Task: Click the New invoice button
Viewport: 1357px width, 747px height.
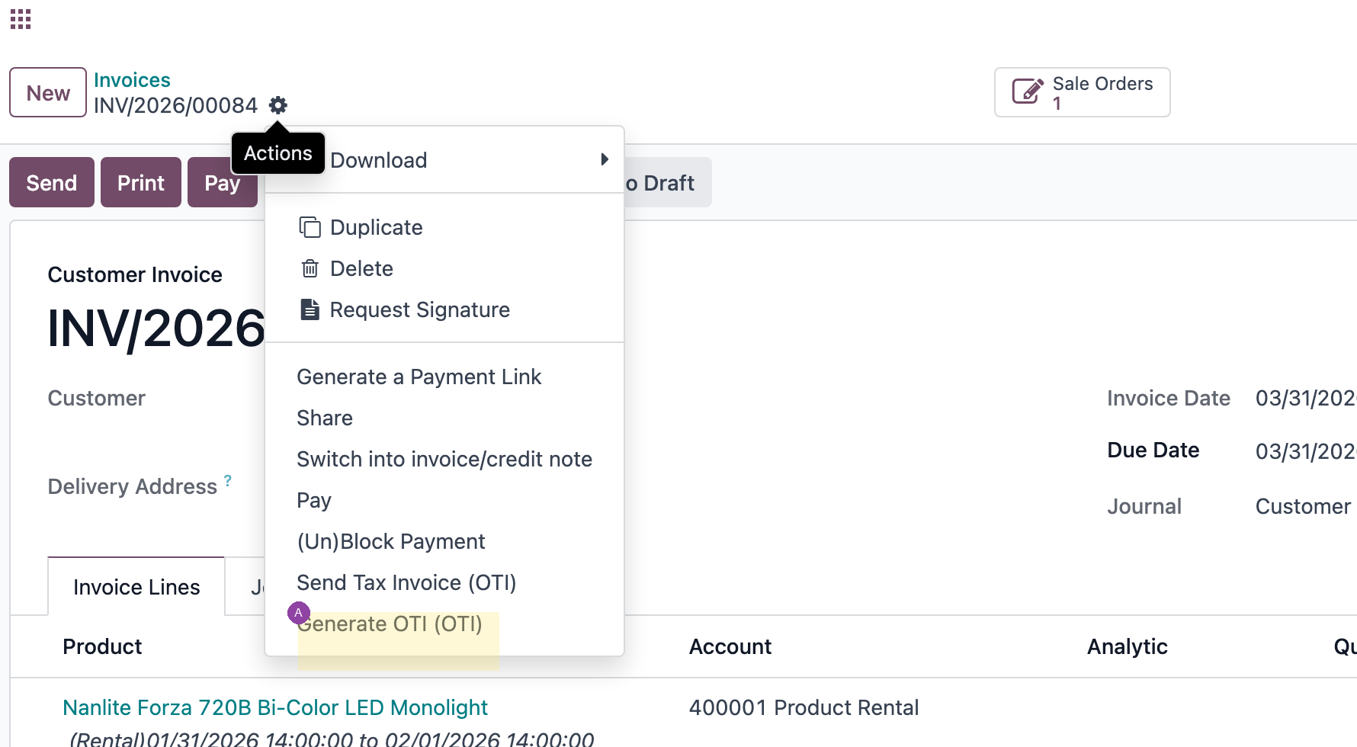Action: tap(48, 92)
